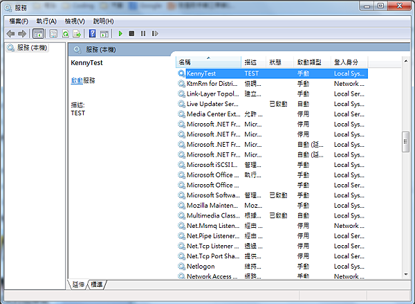This screenshot has width=415, height=304.
Task: Refresh the services list via the toolbar icon
Action: coord(66,34)
